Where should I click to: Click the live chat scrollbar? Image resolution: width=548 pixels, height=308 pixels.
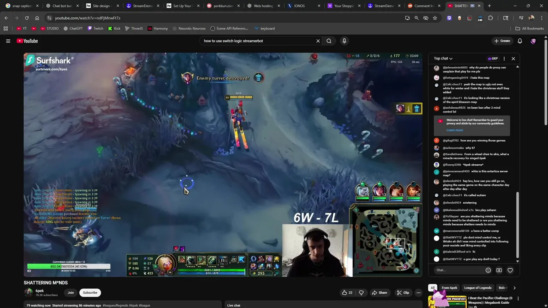518,225
